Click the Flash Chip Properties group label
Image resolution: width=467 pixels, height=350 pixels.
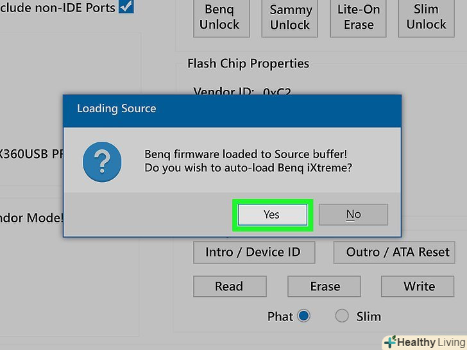pos(248,63)
